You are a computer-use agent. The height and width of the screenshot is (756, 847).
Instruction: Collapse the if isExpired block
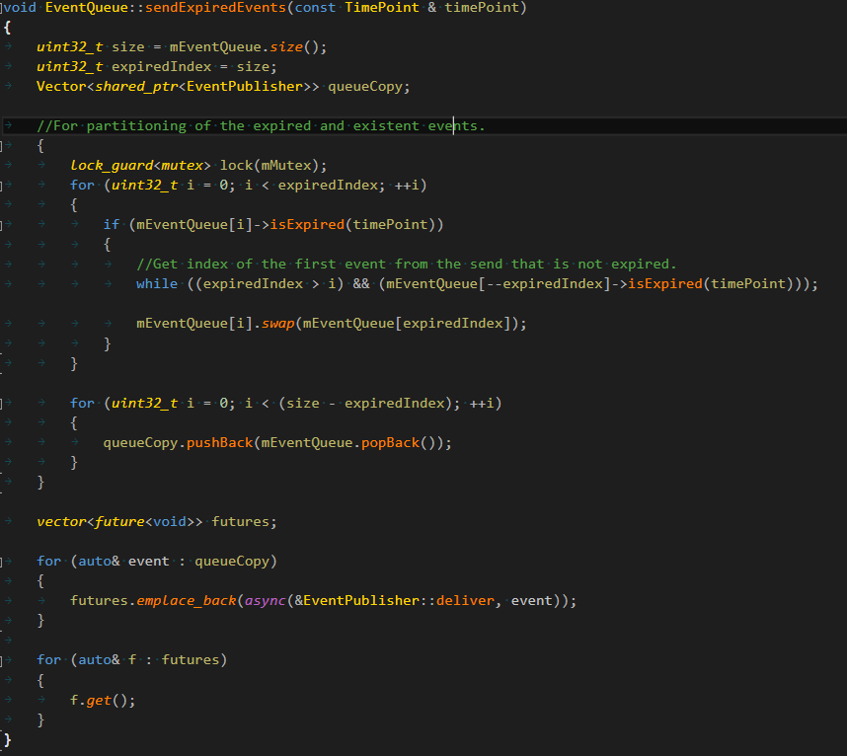click(x=3, y=225)
